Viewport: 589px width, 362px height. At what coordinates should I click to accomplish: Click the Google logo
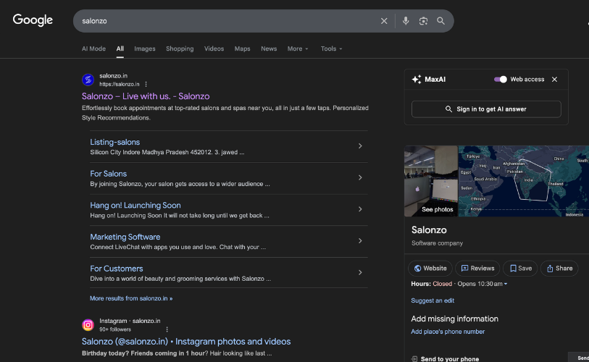tap(33, 20)
